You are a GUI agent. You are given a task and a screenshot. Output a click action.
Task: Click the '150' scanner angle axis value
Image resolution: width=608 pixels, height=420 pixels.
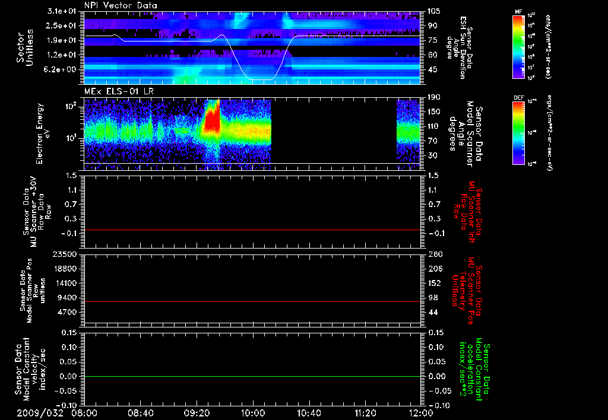434,112
